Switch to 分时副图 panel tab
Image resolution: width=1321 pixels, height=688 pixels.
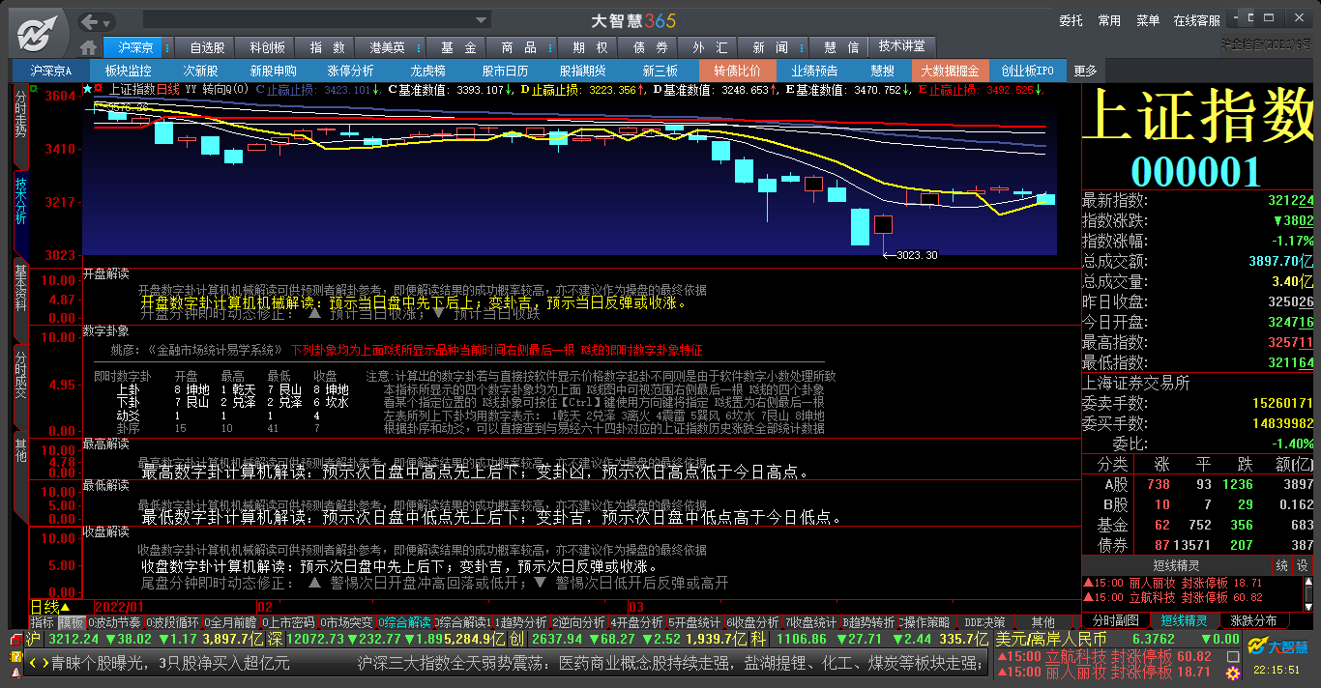[1115, 620]
